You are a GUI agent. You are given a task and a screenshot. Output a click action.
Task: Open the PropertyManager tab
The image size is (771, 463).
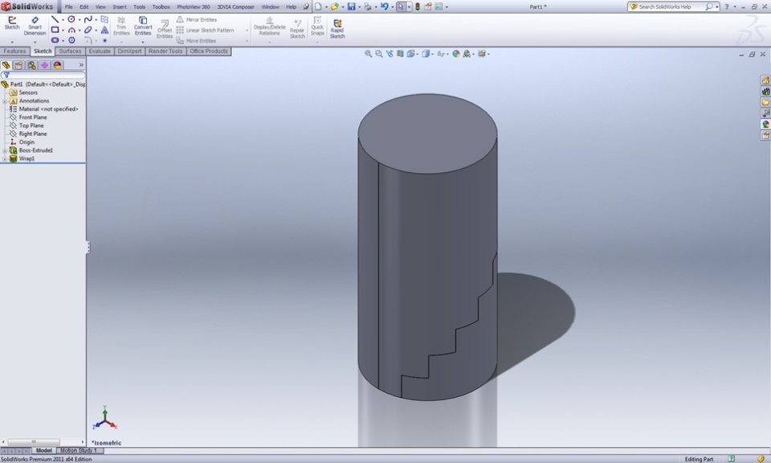tap(18, 65)
